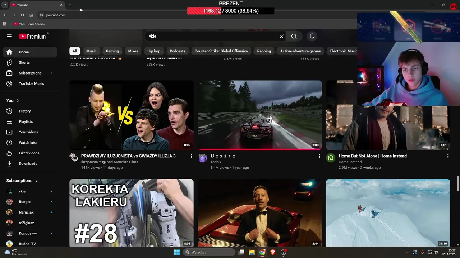This screenshot has height=258, width=460.
Task: Open Watch later in the sidebar
Action: coord(30,143)
